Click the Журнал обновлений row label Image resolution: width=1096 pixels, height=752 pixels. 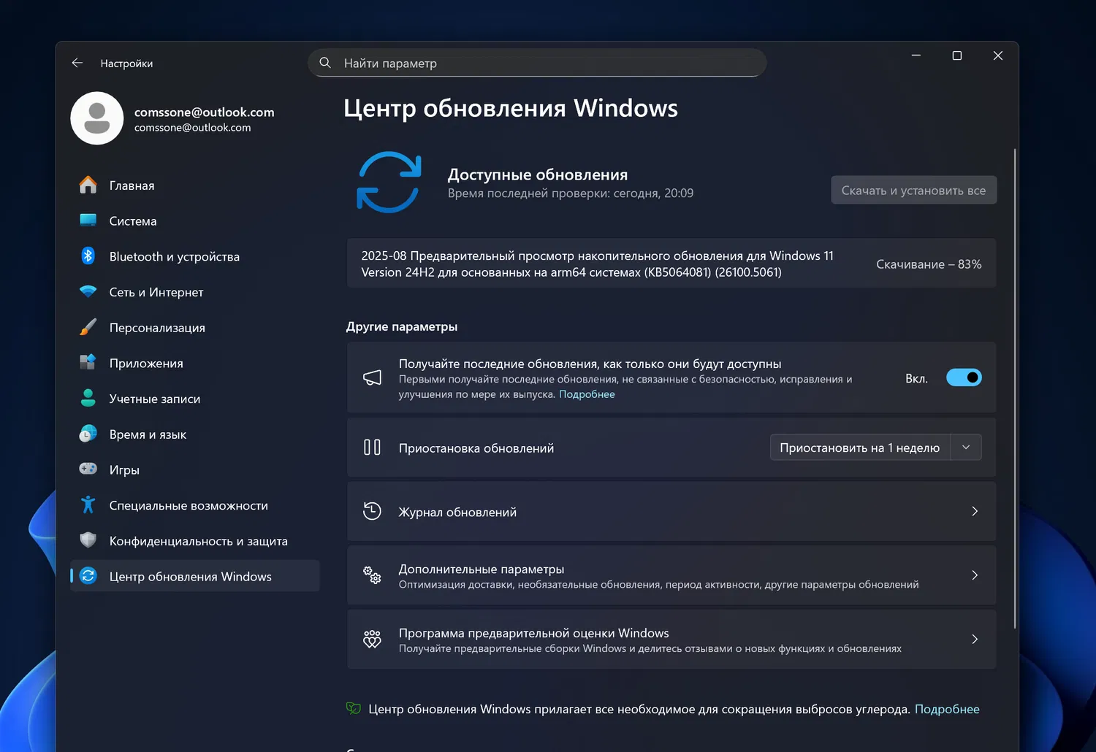coord(457,512)
